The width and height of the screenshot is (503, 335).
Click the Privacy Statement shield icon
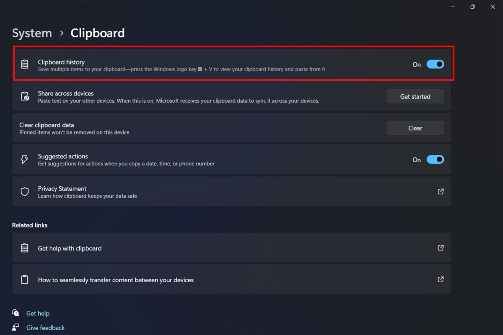coord(25,192)
